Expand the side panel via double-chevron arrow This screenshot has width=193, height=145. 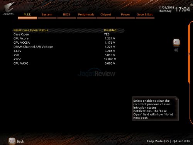pos(176,50)
